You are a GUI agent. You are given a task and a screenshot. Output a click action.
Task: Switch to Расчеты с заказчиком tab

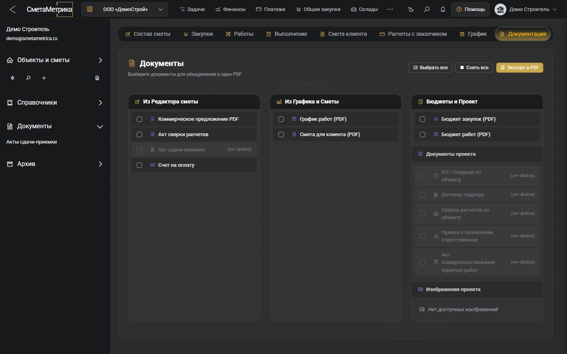tap(413, 34)
